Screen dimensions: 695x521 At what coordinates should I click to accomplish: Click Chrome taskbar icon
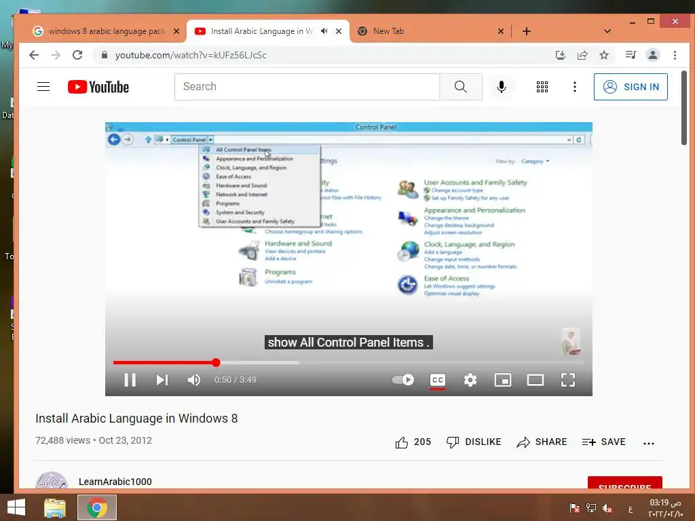[x=97, y=507]
